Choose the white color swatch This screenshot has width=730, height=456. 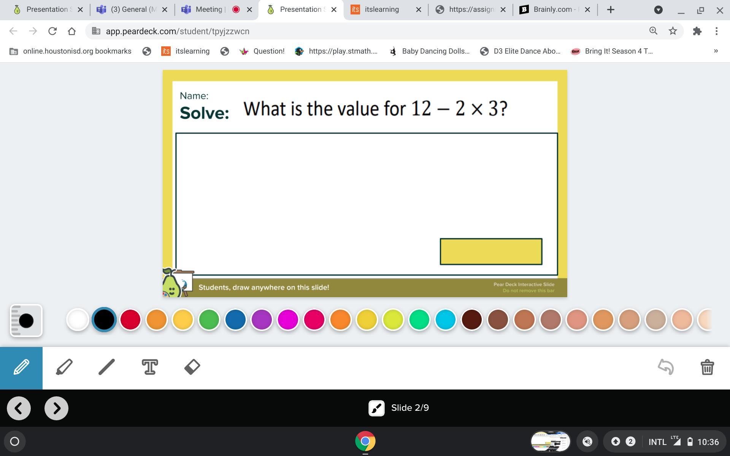pyautogui.click(x=78, y=320)
